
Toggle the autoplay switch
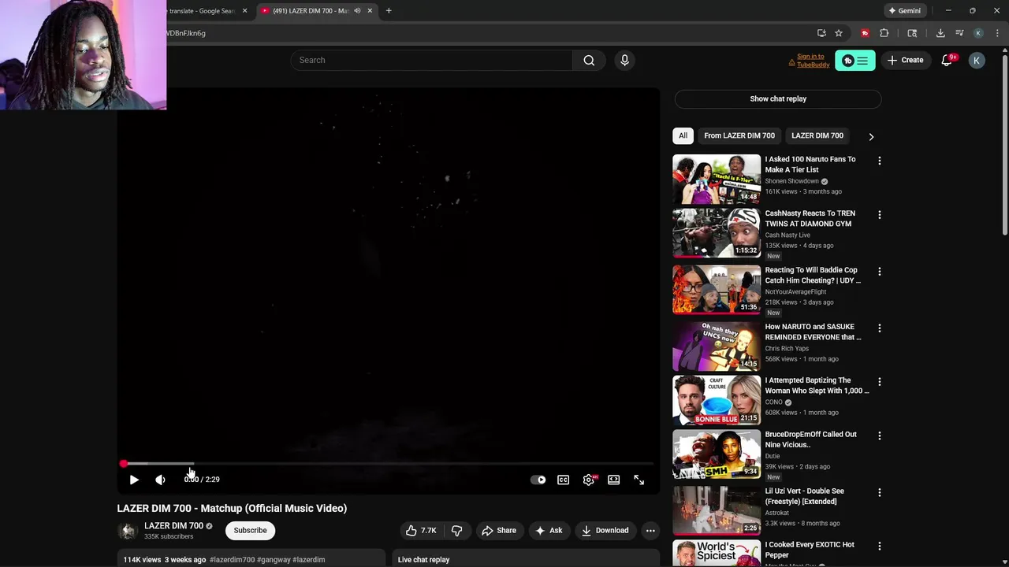538,480
